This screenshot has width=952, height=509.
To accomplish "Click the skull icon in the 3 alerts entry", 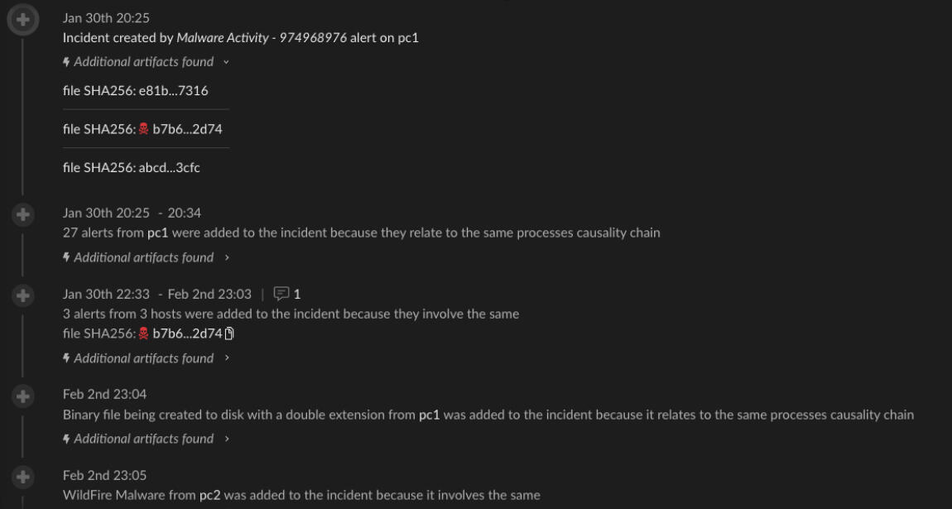I will coord(143,334).
